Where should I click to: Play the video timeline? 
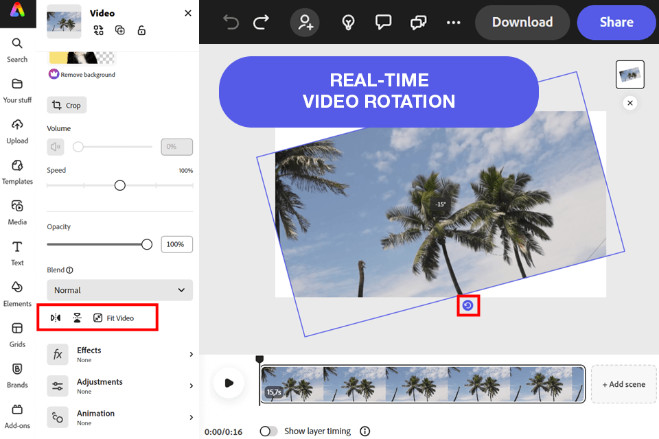229,383
